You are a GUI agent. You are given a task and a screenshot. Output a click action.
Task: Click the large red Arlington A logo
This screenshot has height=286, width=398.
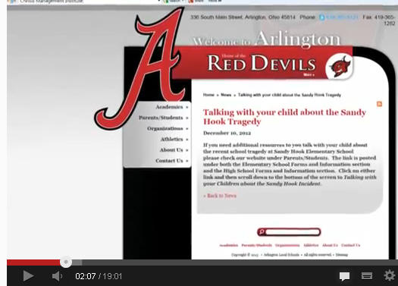coord(139,68)
